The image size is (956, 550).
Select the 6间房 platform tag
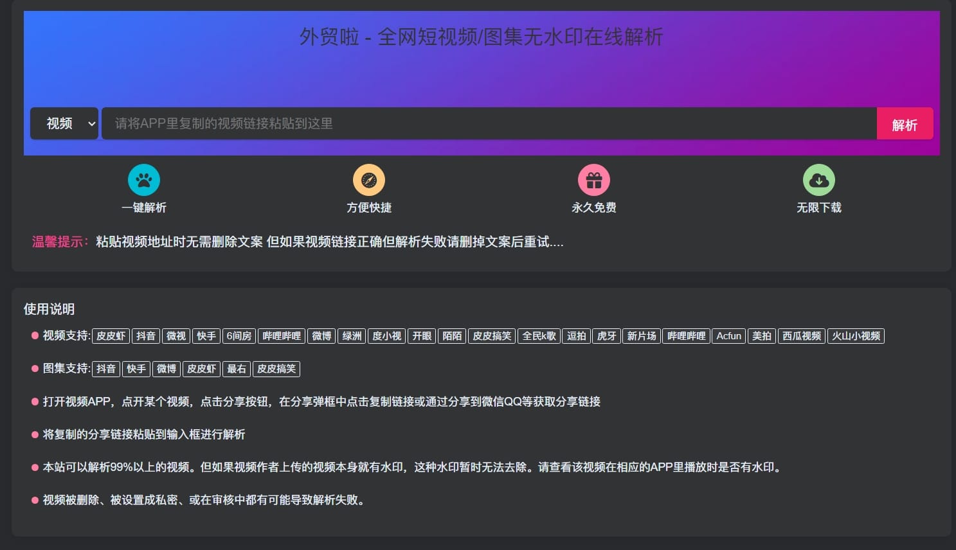(x=239, y=336)
